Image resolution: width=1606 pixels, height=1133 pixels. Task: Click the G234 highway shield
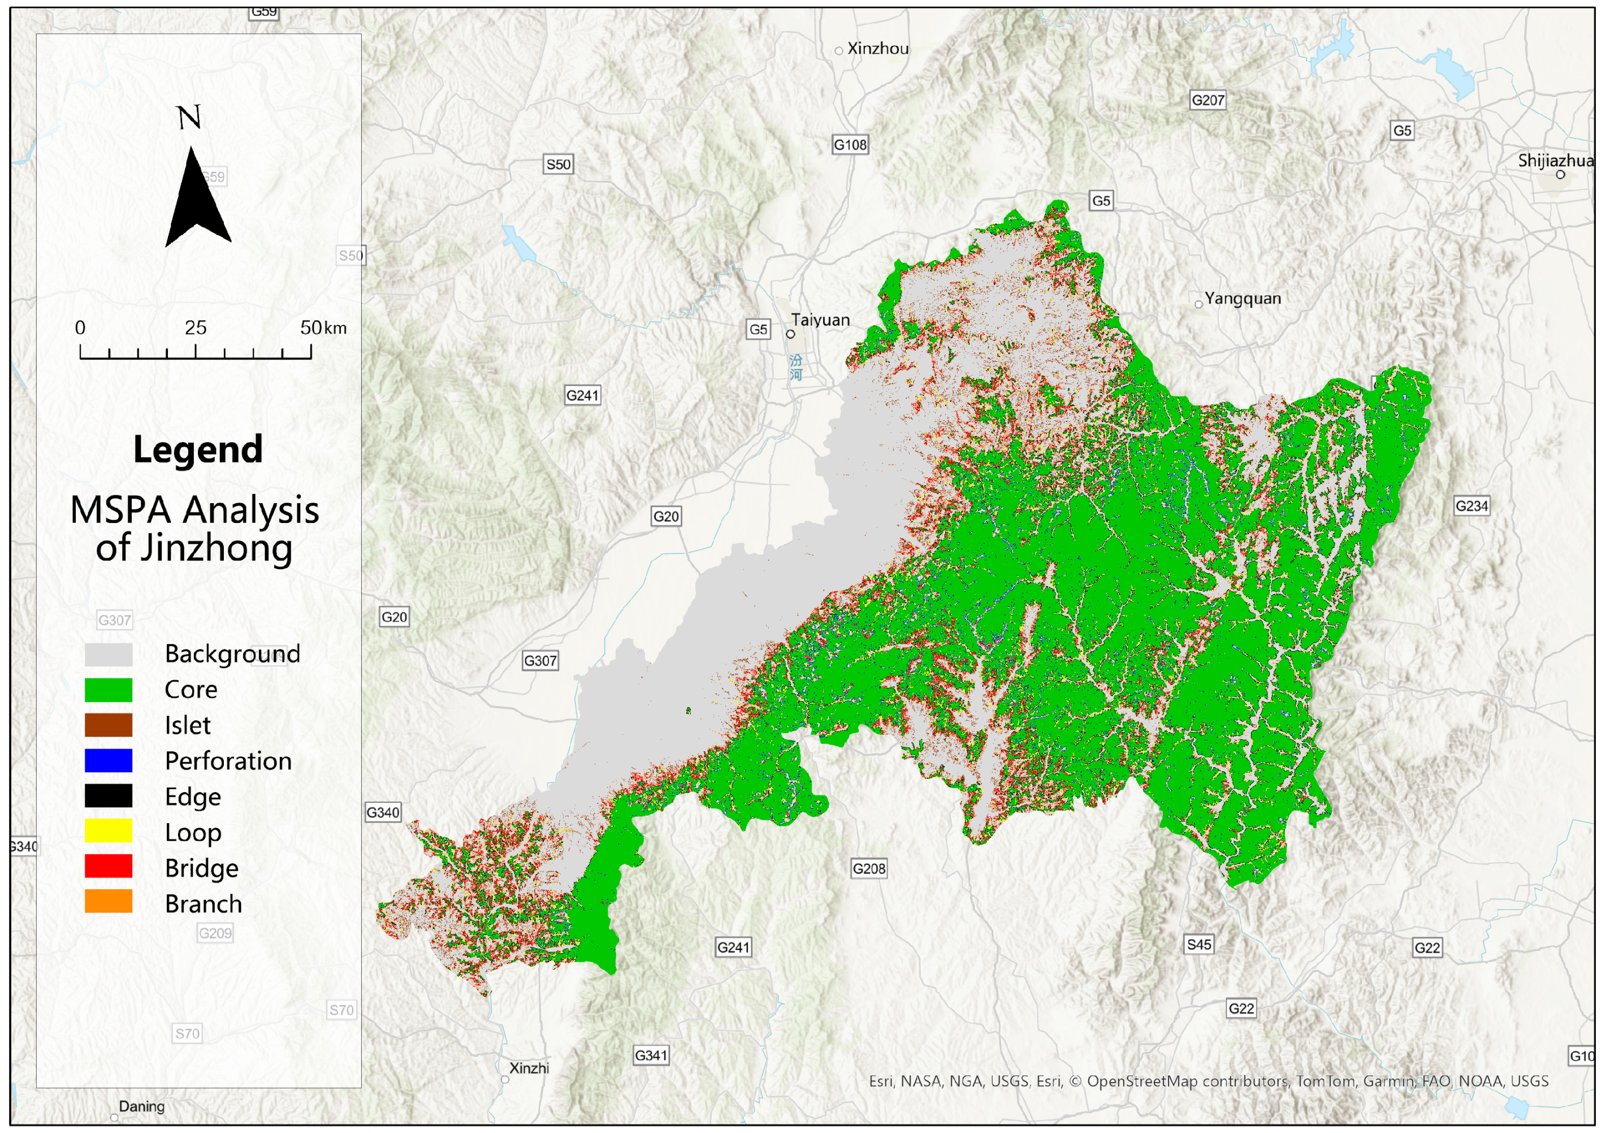[1471, 507]
